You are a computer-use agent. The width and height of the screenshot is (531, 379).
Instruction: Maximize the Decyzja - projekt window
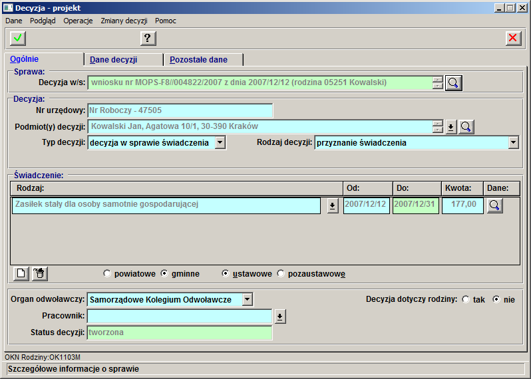[x=510, y=8]
